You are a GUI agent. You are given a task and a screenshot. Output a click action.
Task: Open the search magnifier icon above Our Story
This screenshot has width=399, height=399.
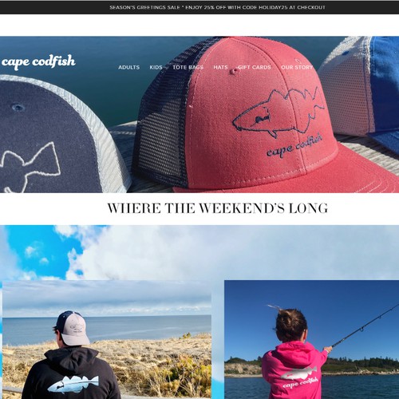[x=298, y=61]
